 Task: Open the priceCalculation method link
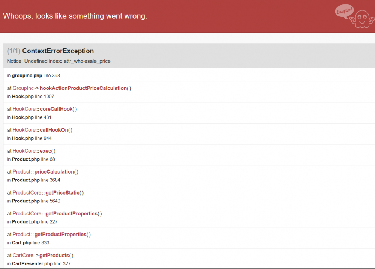pos(54,171)
